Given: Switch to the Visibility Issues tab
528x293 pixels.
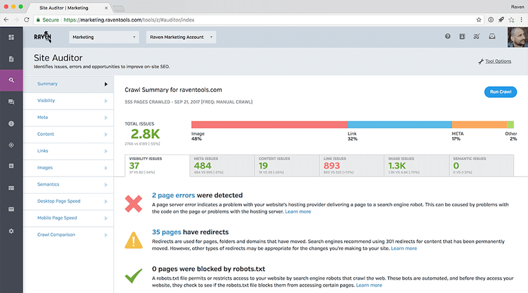Looking at the screenshot, I should click(x=157, y=166).
